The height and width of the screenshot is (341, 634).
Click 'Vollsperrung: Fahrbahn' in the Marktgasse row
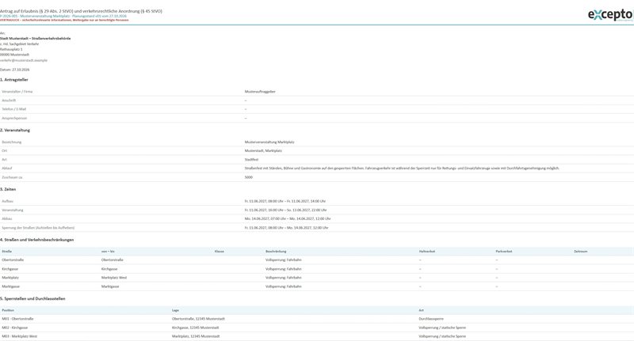click(284, 286)
